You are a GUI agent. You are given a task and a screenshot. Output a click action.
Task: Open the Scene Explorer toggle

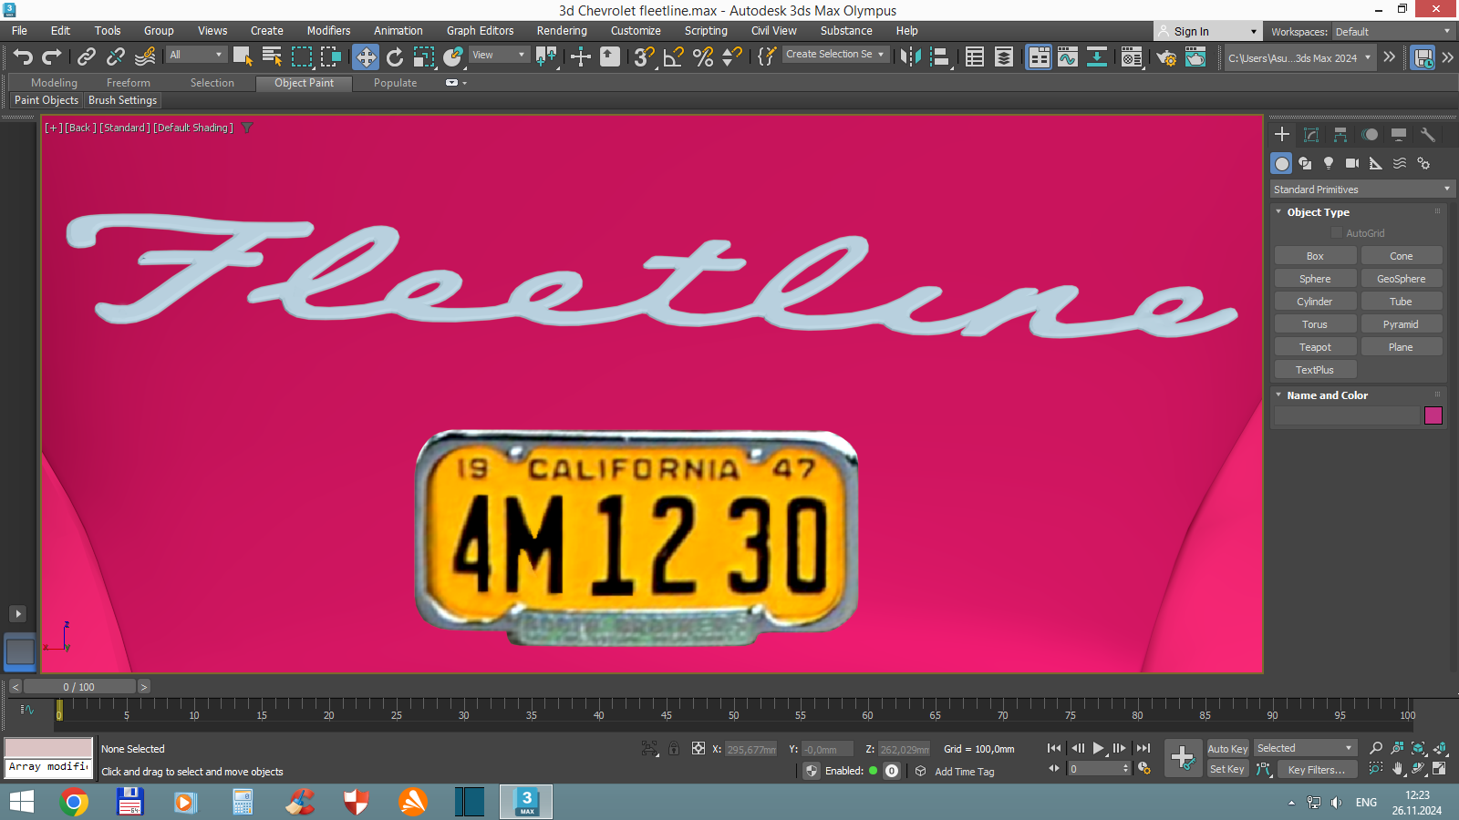(975, 56)
